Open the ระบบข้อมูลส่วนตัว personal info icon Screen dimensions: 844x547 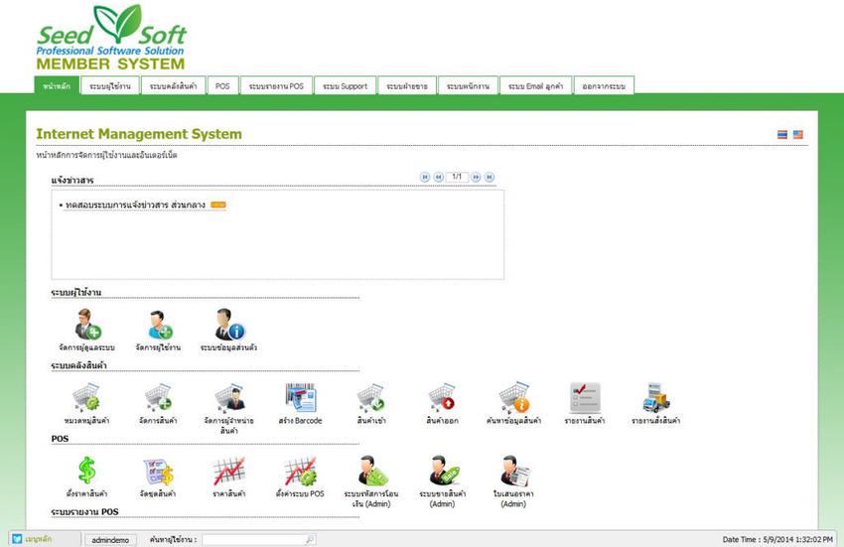(x=229, y=325)
